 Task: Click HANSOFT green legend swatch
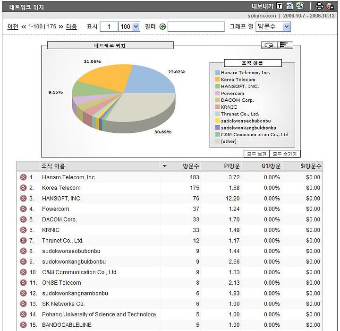(218, 86)
